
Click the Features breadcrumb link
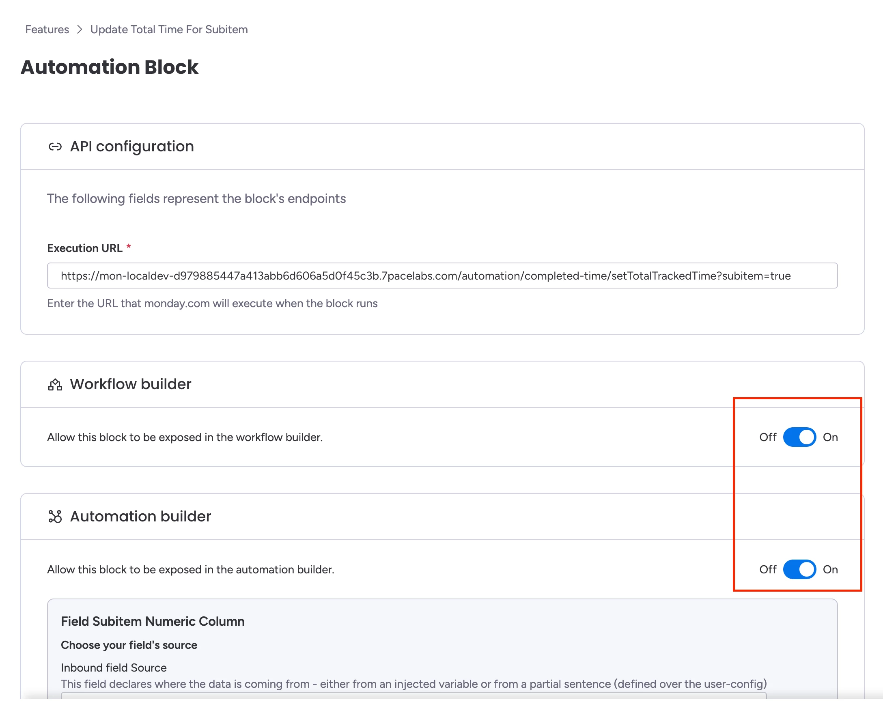click(x=47, y=30)
